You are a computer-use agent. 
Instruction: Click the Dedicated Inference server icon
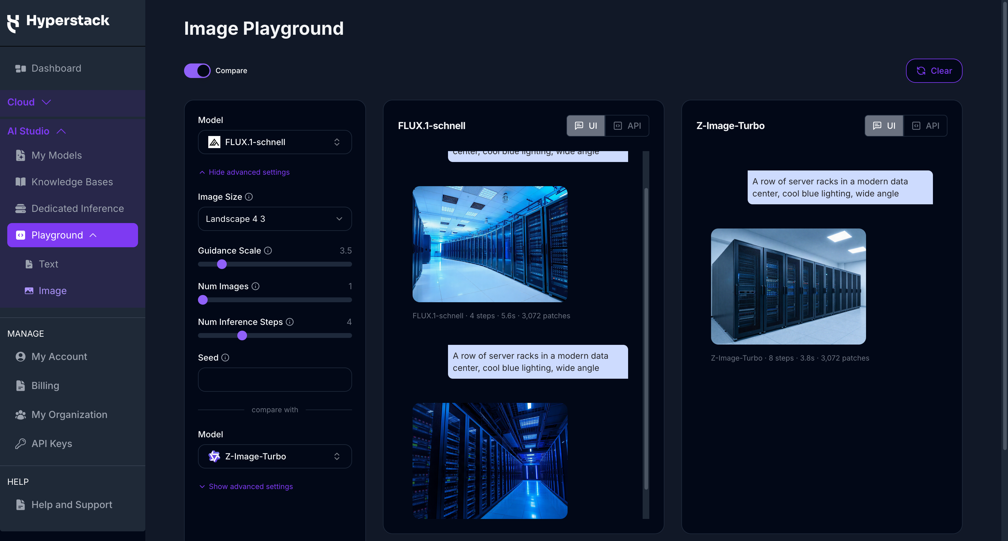point(20,209)
